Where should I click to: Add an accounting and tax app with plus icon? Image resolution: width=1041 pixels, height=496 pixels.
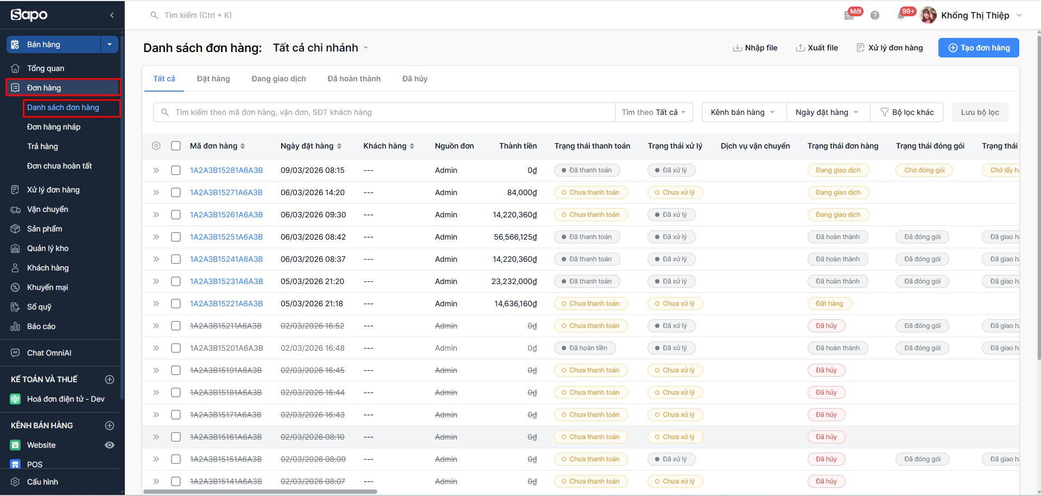click(110, 379)
